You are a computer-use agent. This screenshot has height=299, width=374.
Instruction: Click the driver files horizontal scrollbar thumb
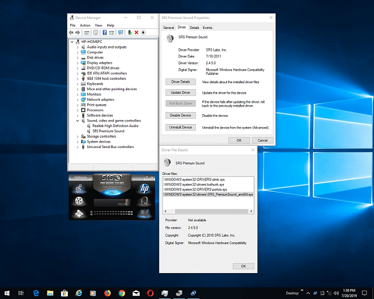211,211
